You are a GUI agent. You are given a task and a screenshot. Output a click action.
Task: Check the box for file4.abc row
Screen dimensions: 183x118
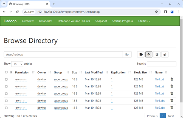[6, 101]
